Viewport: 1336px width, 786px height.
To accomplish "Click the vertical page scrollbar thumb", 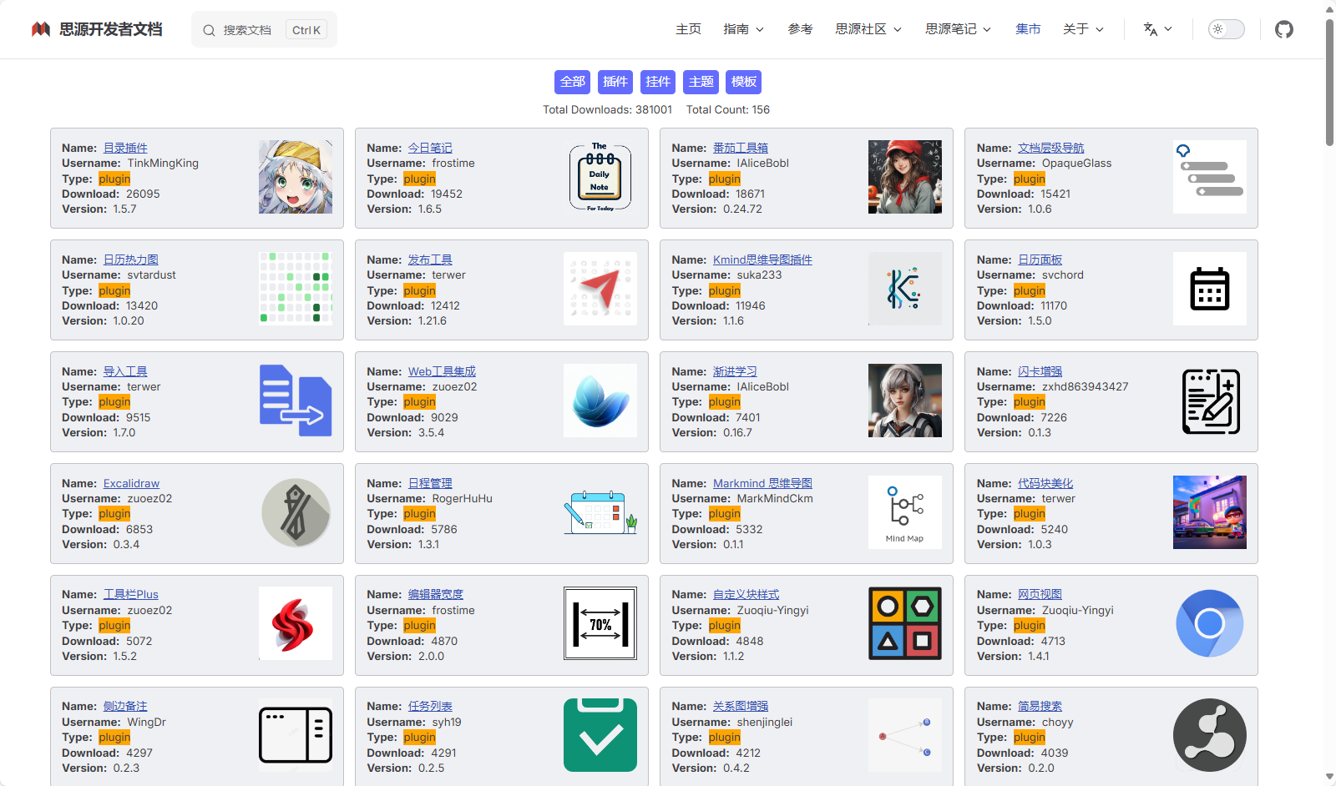I will 1329,82.
